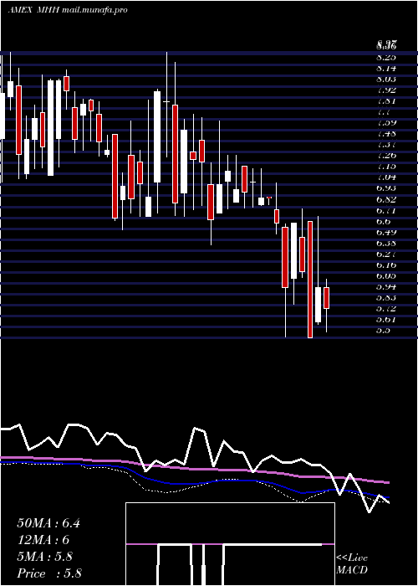Click the 8.25 price axis label
418x586 pixels.
[386, 57]
